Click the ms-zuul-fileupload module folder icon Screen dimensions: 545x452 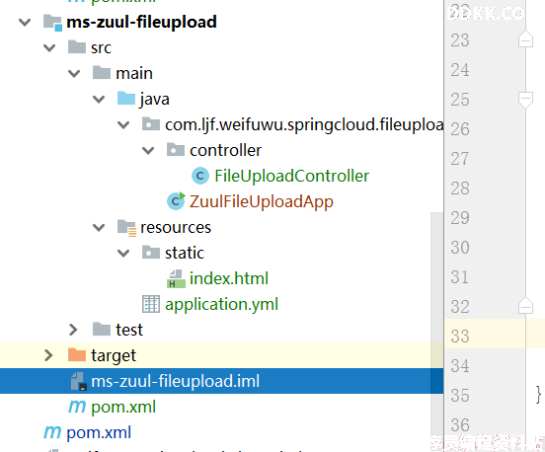click(52, 23)
